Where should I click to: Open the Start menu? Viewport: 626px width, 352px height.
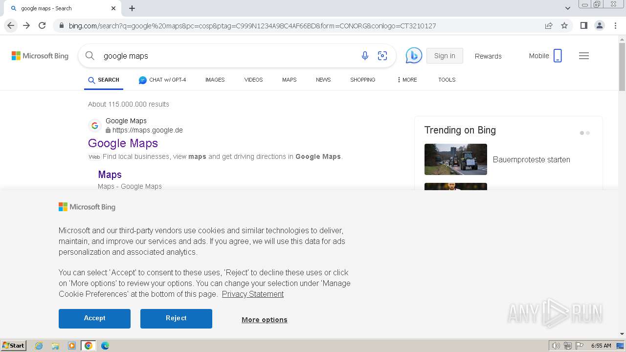pos(13,346)
